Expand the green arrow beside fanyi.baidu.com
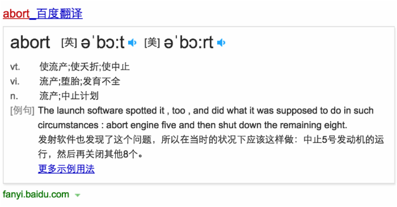This screenshot has width=397, height=207. point(78,195)
